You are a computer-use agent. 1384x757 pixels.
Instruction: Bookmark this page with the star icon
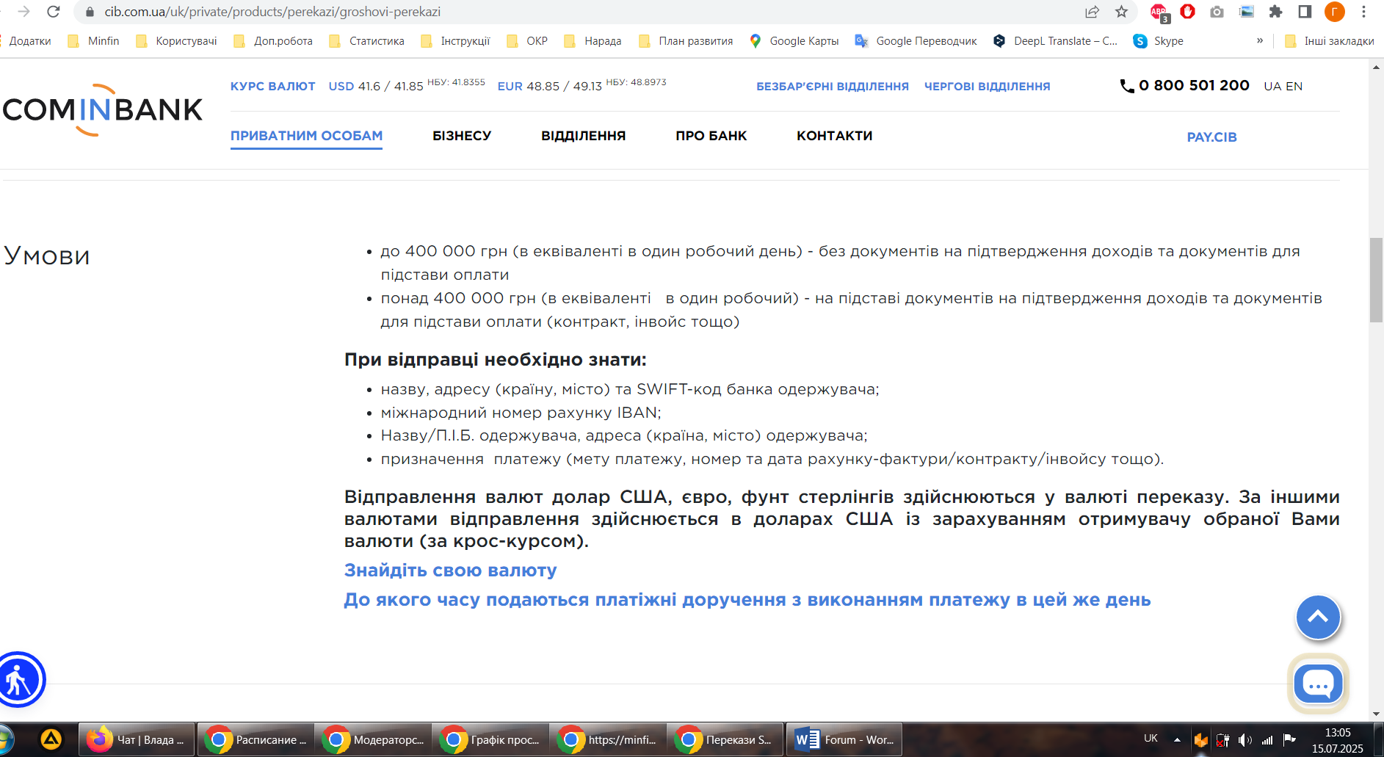tap(1121, 12)
